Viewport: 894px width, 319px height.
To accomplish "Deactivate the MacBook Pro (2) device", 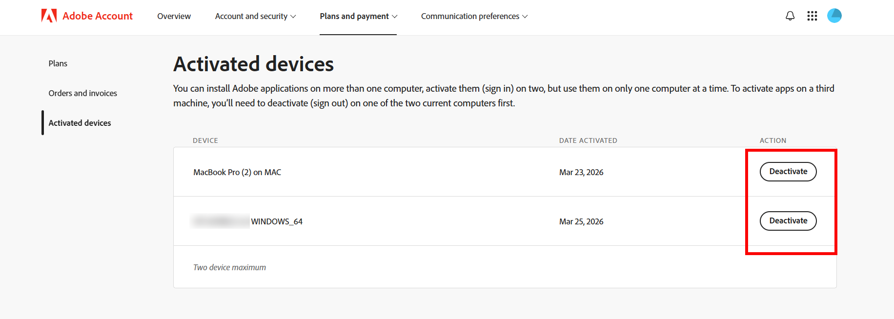I will pyautogui.click(x=788, y=172).
